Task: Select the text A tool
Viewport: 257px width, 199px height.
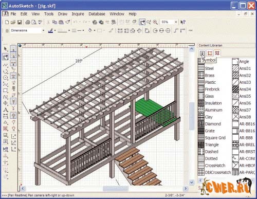Action: 6,110
